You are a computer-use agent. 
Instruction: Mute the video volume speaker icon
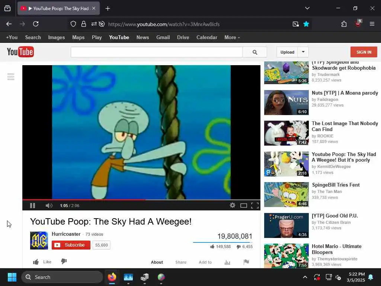point(49,206)
